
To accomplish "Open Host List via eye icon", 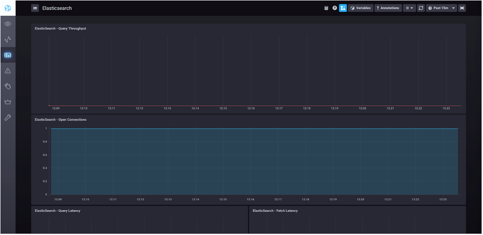I will (8, 24).
